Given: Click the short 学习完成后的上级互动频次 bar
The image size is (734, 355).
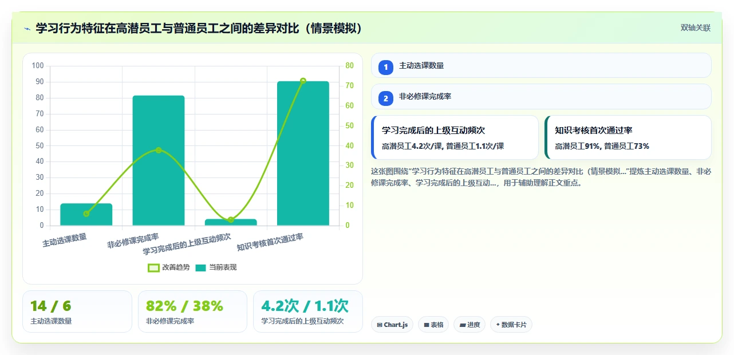Looking at the screenshot, I should point(231,222).
